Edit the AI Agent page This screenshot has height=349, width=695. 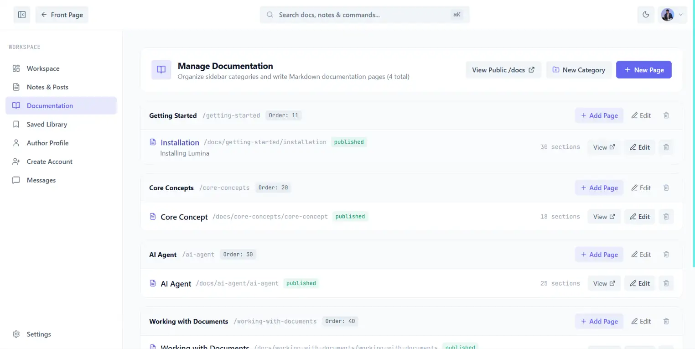(x=639, y=283)
